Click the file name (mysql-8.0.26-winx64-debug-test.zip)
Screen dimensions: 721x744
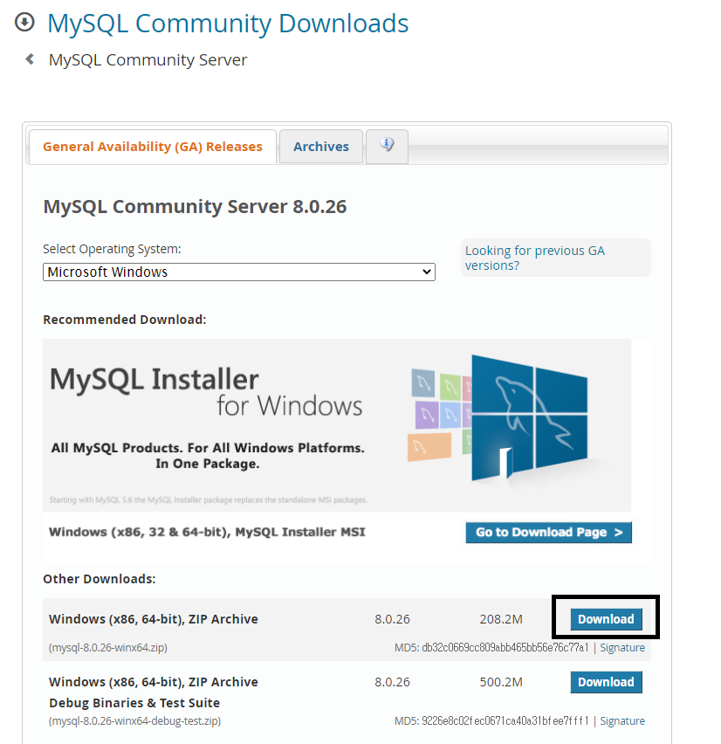tap(134, 720)
